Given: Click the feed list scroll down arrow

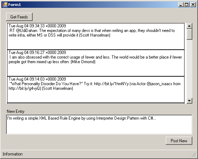Looking at the screenshot, I should (189, 101).
